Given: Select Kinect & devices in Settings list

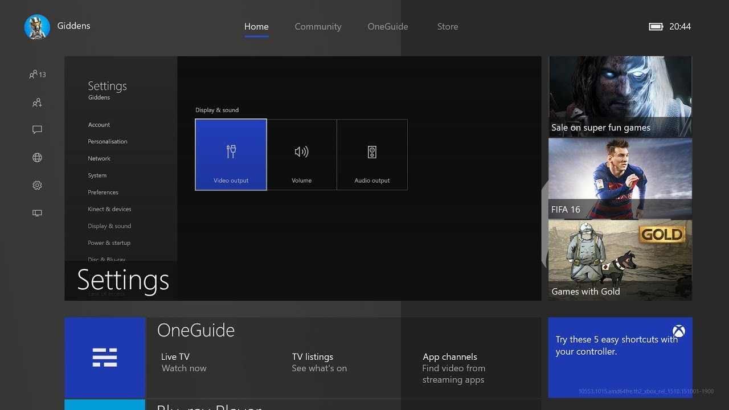Looking at the screenshot, I should click(109, 209).
